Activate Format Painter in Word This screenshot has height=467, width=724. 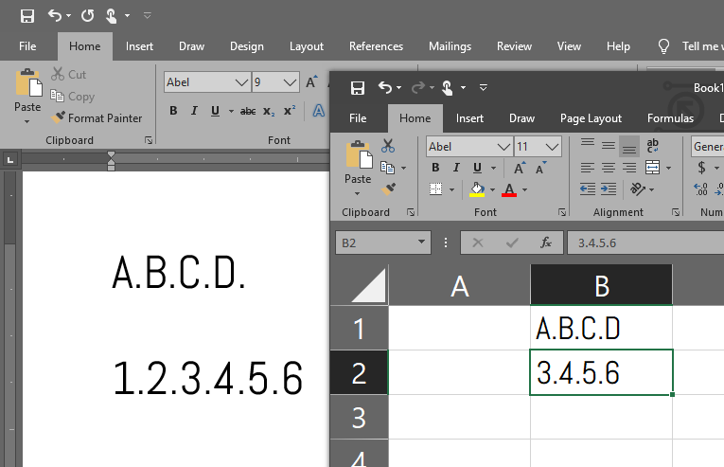coord(96,117)
